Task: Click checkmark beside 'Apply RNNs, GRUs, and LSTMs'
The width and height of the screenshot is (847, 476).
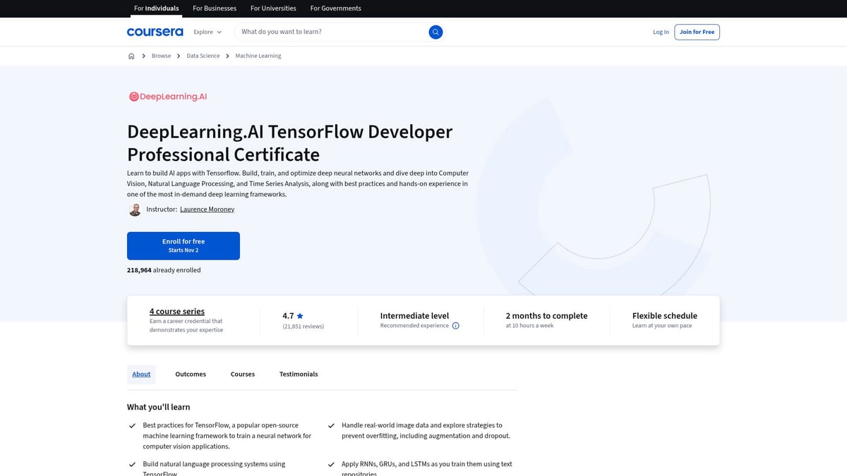Action: click(331, 465)
